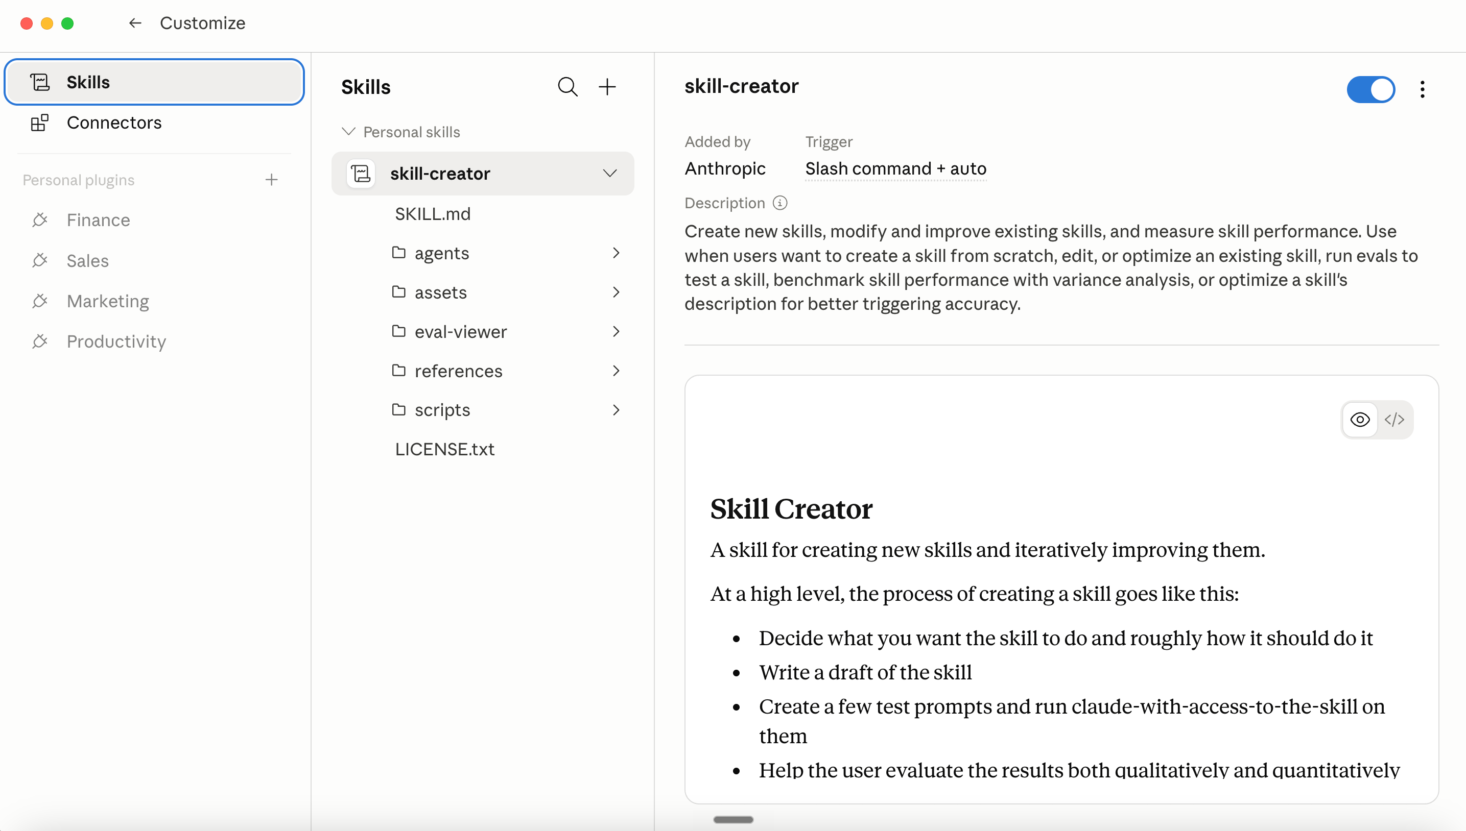Open the Finance plugin
This screenshot has width=1466, height=831.
pos(154,219)
